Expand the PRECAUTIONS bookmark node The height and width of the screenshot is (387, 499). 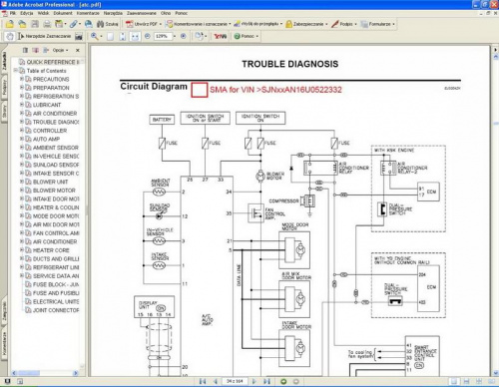tap(22, 79)
